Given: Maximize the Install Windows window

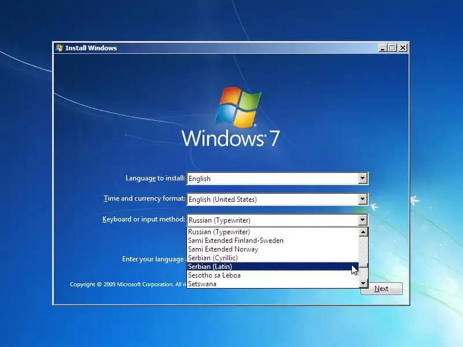Looking at the screenshot, I should tap(392, 48).
